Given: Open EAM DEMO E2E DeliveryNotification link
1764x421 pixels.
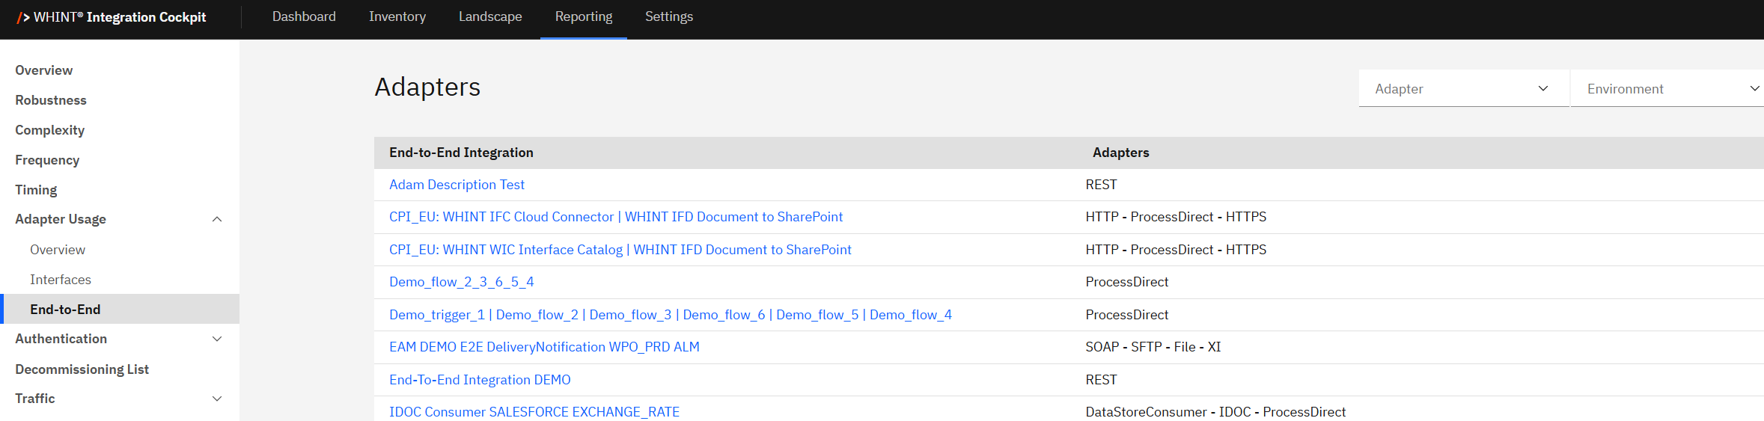Looking at the screenshot, I should (x=544, y=347).
